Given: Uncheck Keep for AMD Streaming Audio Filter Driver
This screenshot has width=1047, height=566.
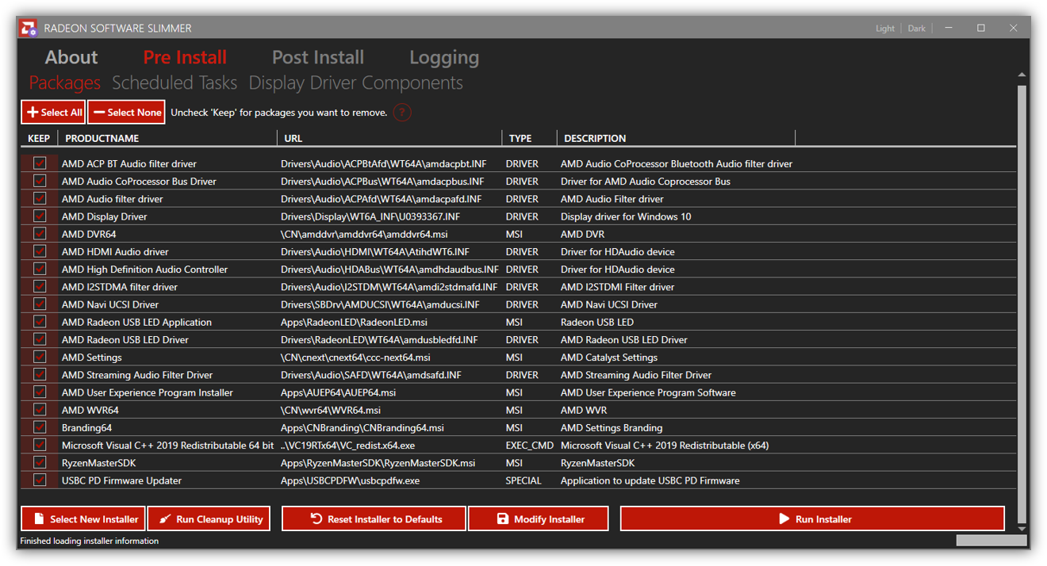Looking at the screenshot, I should point(40,374).
